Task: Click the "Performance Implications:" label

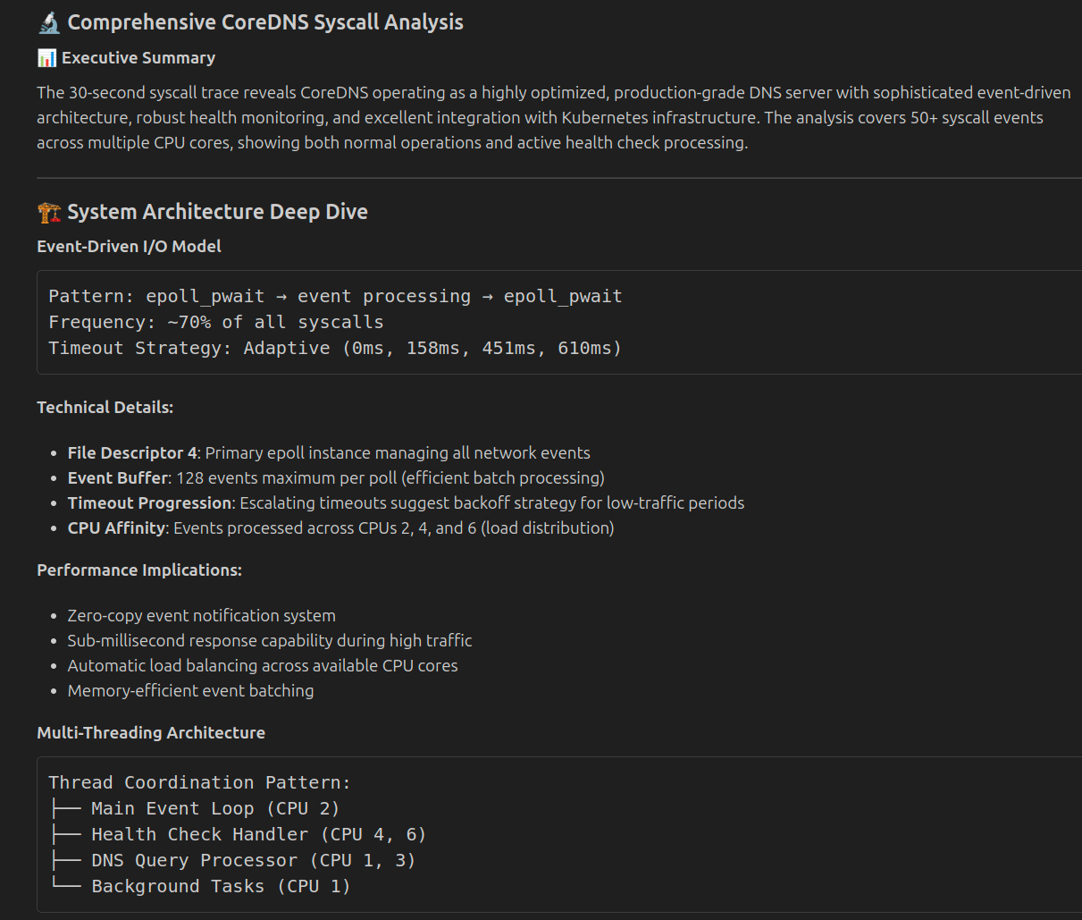Action: (x=139, y=570)
